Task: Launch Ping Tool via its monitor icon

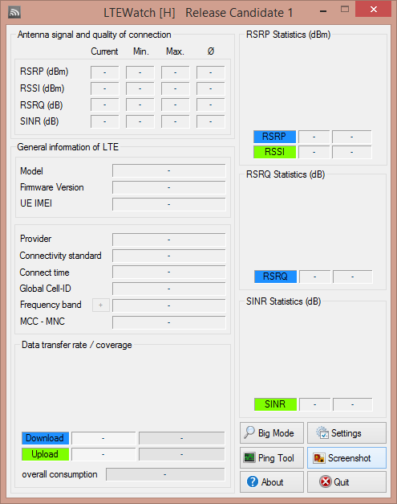Action: tap(249, 457)
